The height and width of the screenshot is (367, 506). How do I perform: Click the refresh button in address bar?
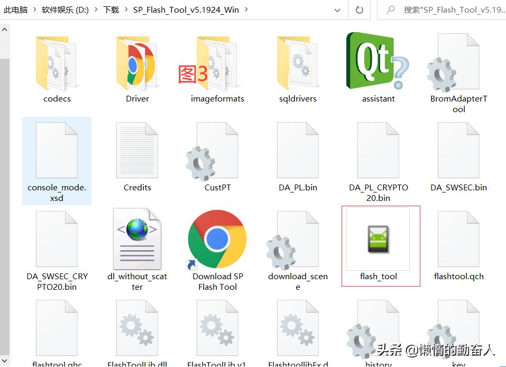click(359, 10)
